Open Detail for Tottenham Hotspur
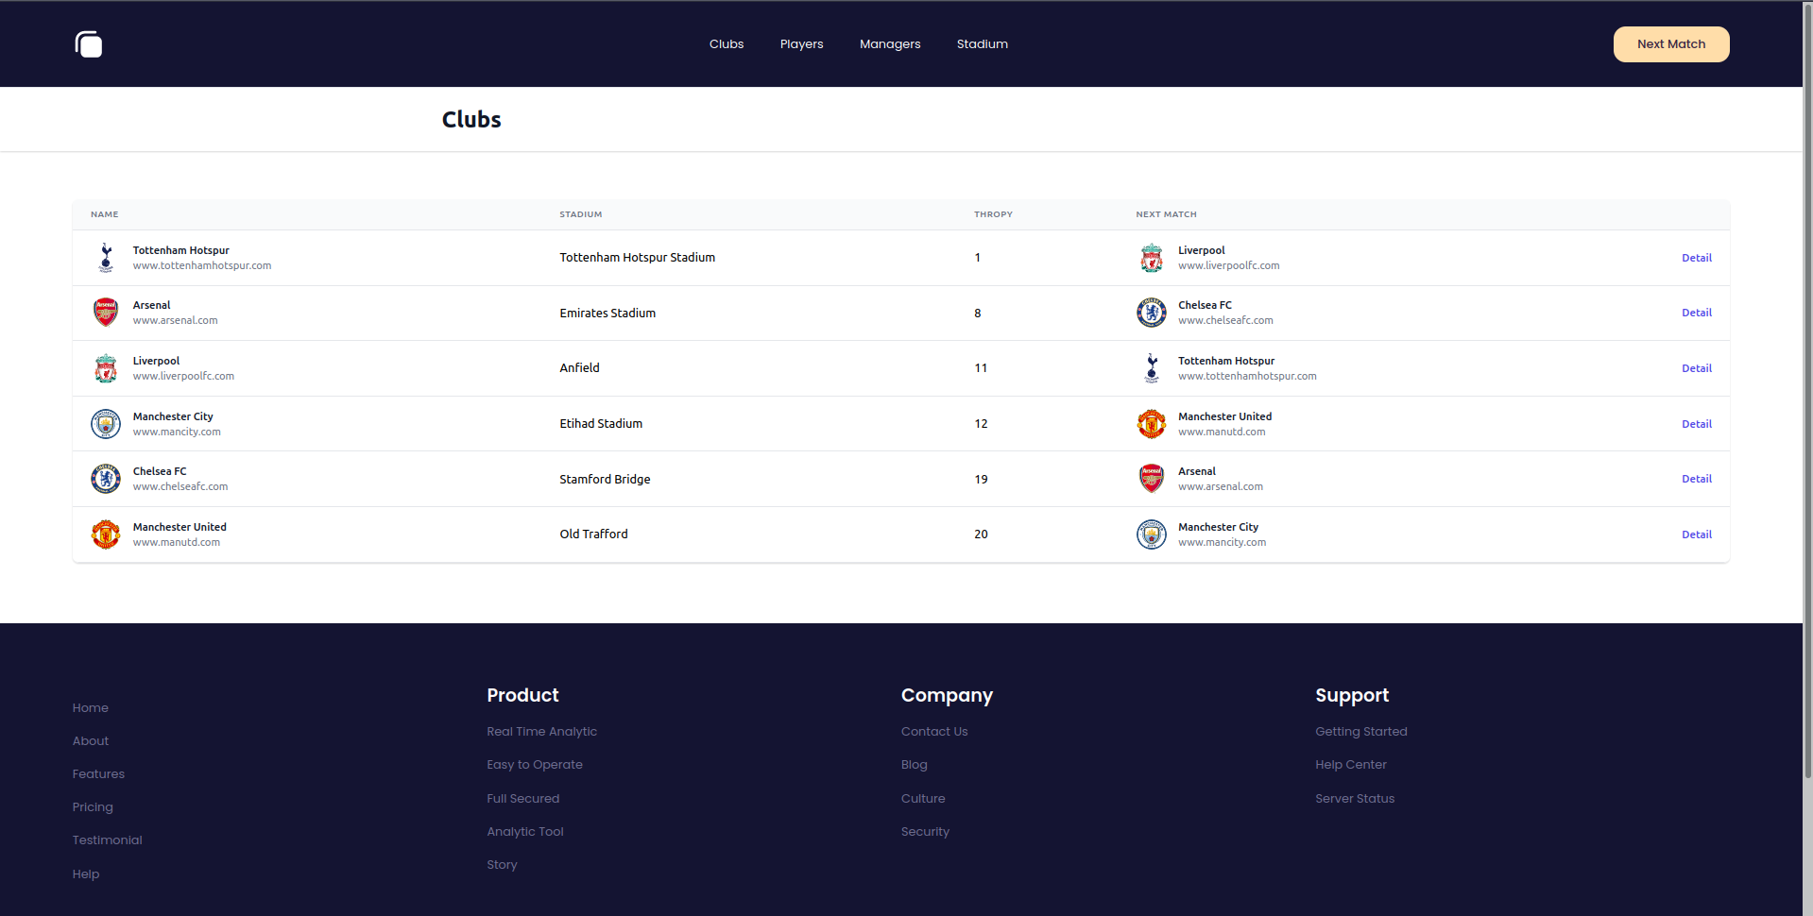The image size is (1813, 916). (1696, 257)
